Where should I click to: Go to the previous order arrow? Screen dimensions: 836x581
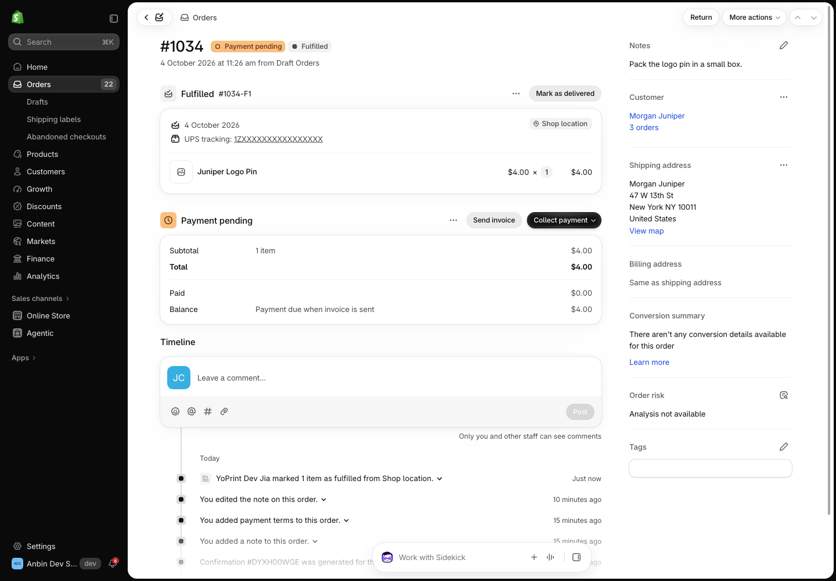[x=798, y=17]
